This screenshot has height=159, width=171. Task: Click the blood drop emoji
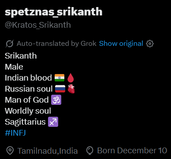[71, 78]
